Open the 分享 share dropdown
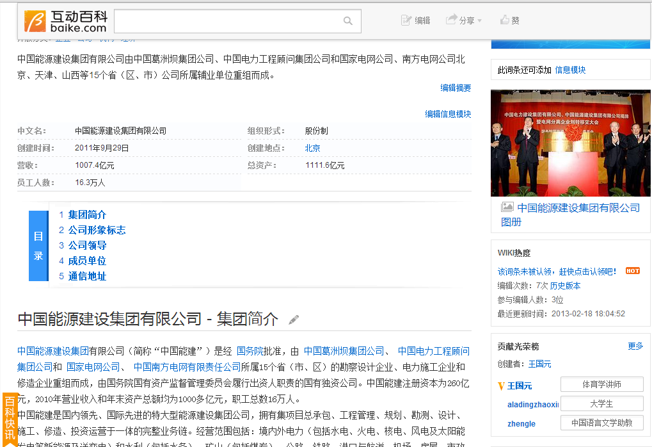The width and height of the screenshot is (652, 447). 464,20
